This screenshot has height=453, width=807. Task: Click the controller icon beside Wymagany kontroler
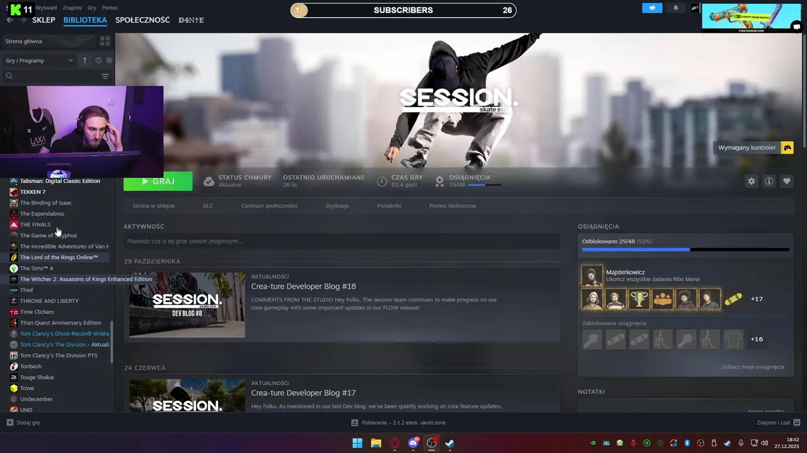coord(787,148)
